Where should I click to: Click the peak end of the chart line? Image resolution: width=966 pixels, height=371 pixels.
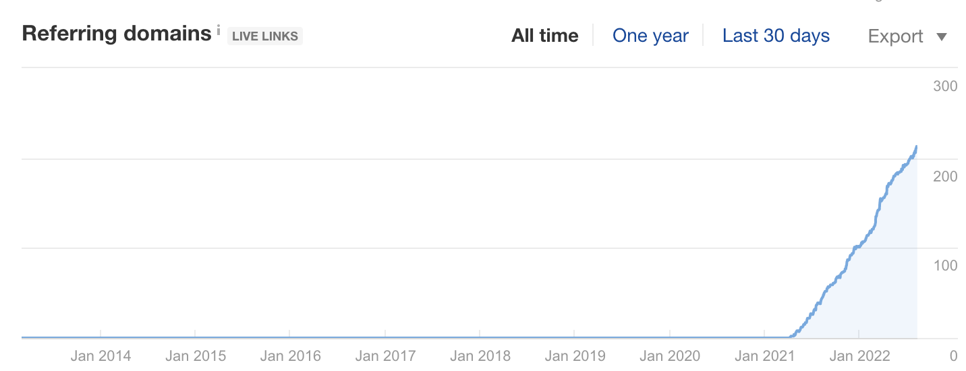tap(916, 146)
